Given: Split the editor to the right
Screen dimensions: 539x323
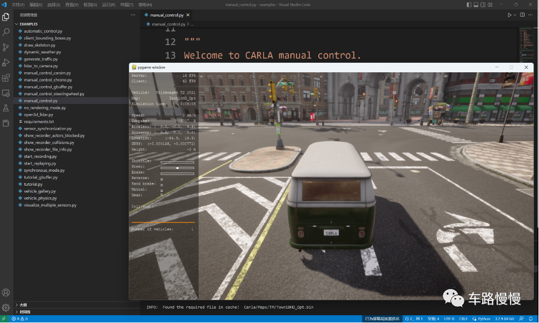Looking at the screenshot, I should (522, 15).
